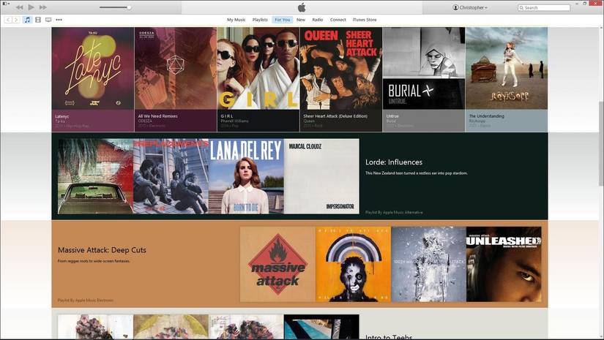
Task: Click 'Massive Attack: Deep Cuts' playlist heading
Action: tap(102, 250)
